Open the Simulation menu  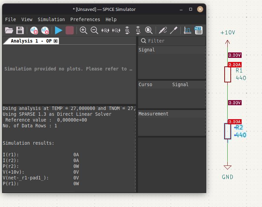(51, 19)
